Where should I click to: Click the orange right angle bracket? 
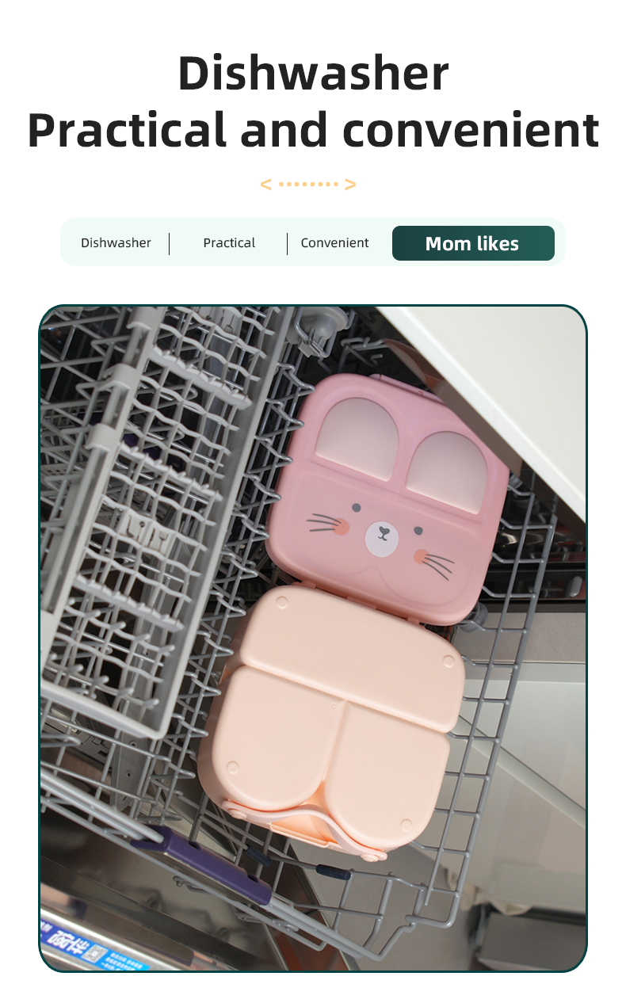350,185
